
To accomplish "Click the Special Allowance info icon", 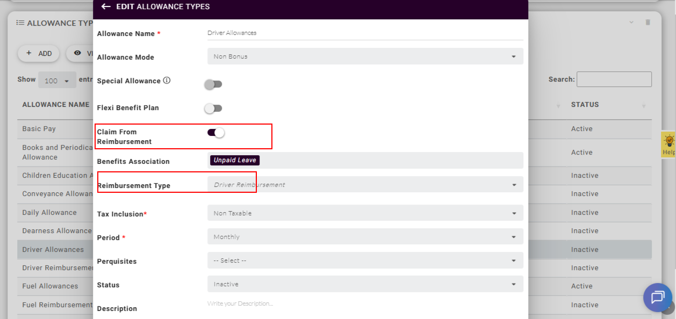I will (167, 81).
